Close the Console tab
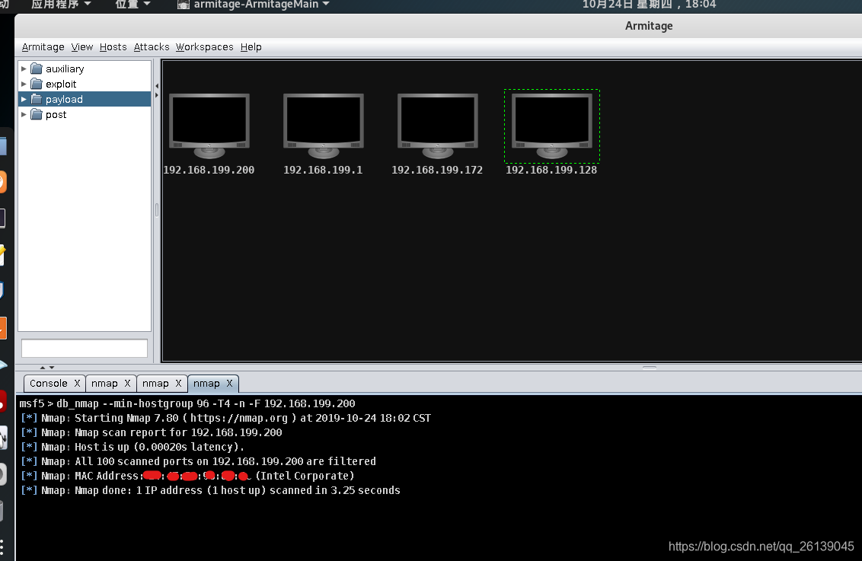The image size is (862, 561). (x=77, y=384)
